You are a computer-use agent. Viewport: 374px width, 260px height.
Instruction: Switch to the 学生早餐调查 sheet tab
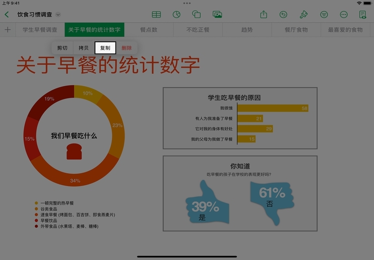[x=40, y=30]
